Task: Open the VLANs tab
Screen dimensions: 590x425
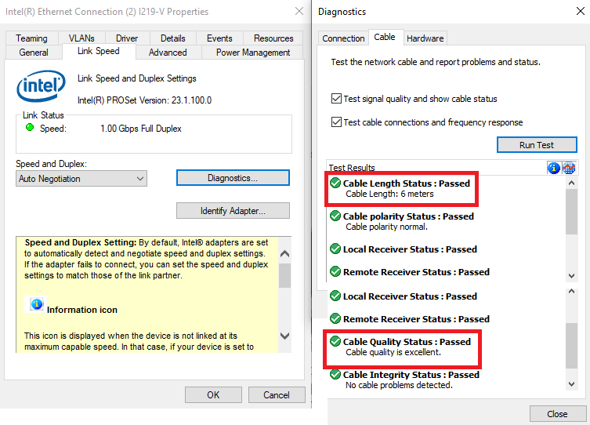Action: [x=81, y=38]
